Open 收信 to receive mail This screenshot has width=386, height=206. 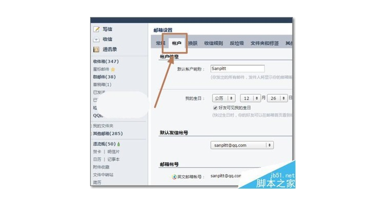pos(108,39)
